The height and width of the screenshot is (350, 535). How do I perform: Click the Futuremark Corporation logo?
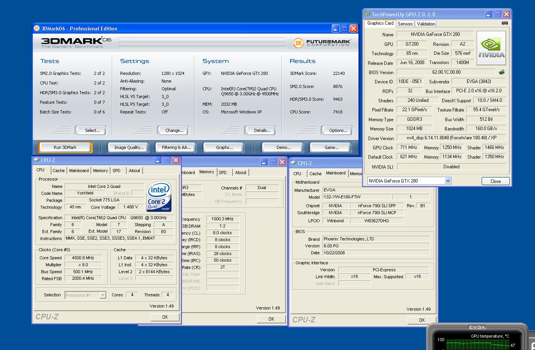(322, 42)
